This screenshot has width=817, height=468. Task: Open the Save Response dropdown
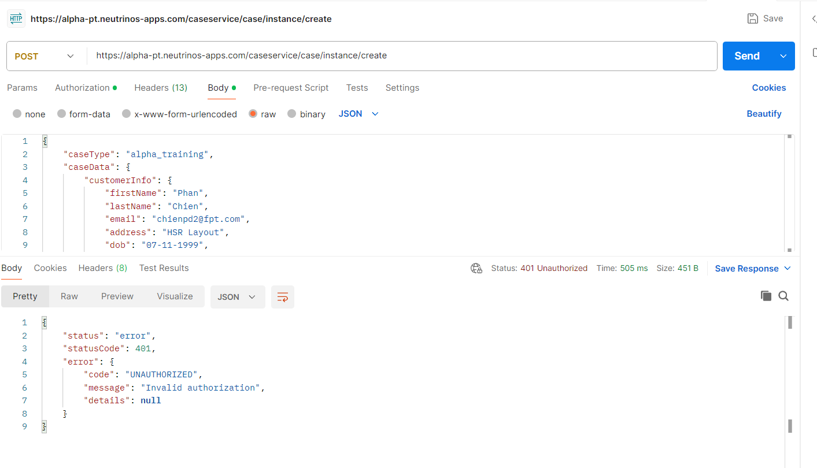click(753, 269)
